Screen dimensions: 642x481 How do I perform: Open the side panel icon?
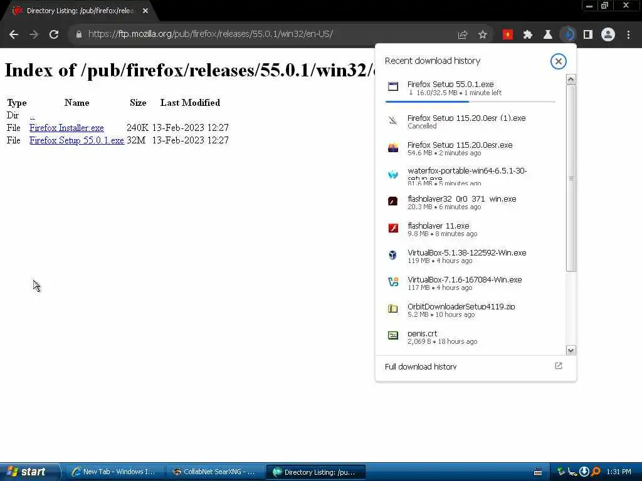click(x=588, y=35)
